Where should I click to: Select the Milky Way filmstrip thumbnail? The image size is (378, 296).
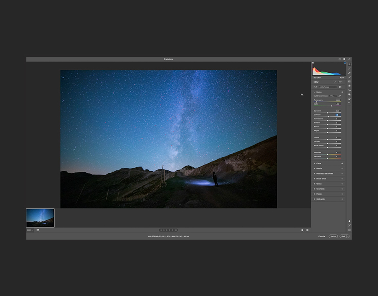pyautogui.click(x=40, y=218)
